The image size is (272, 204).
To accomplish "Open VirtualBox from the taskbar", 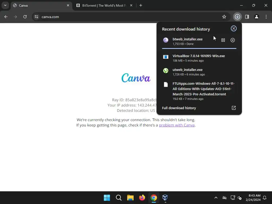I will click(165, 198).
